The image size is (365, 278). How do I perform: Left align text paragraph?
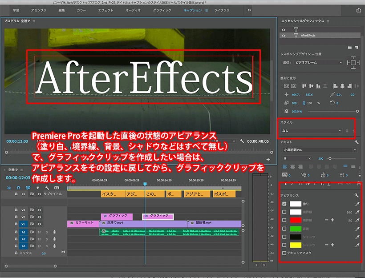(x=285, y=166)
